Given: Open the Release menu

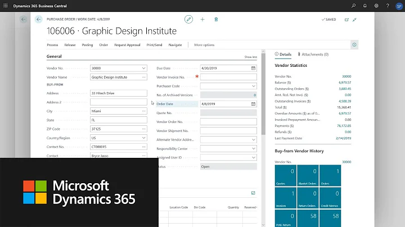Looking at the screenshot, I should 70,45.
